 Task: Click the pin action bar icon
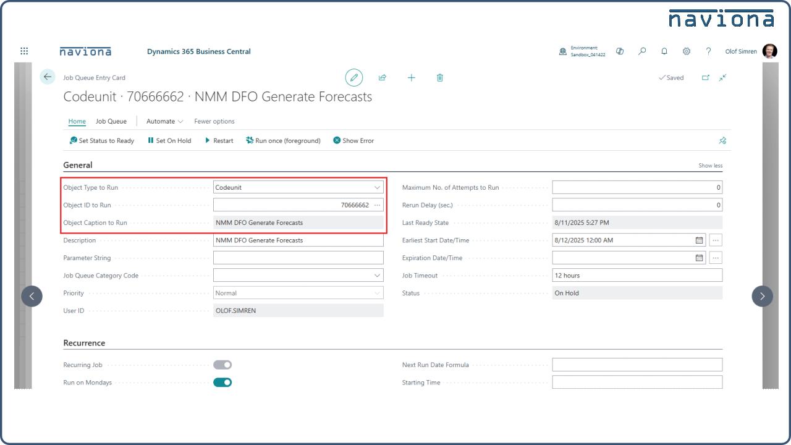[x=722, y=141]
